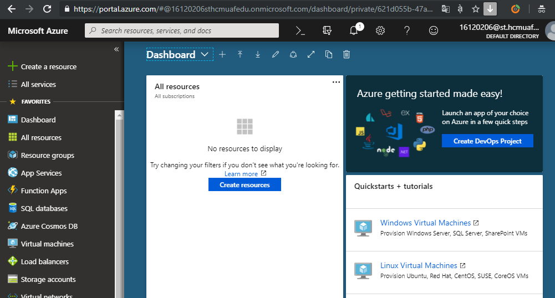Open account menu for 16120206@st.hcmuaf
The width and height of the screenshot is (555, 298).
tap(499, 31)
